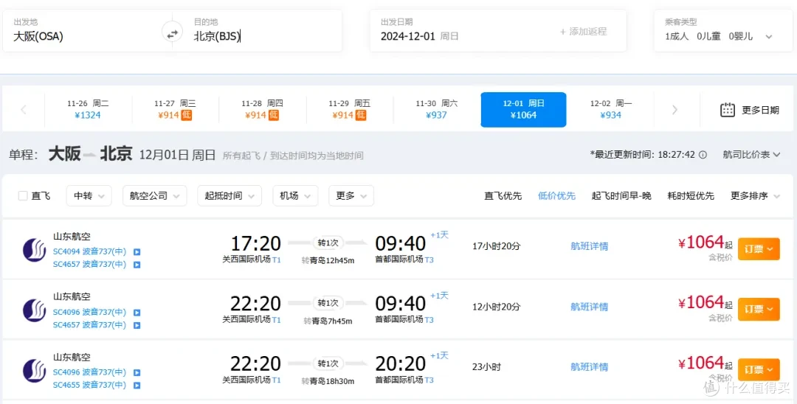Go to previous dates with left arrow
Image resolution: width=797 pixels, height=404 pixels.
[24, 109]
